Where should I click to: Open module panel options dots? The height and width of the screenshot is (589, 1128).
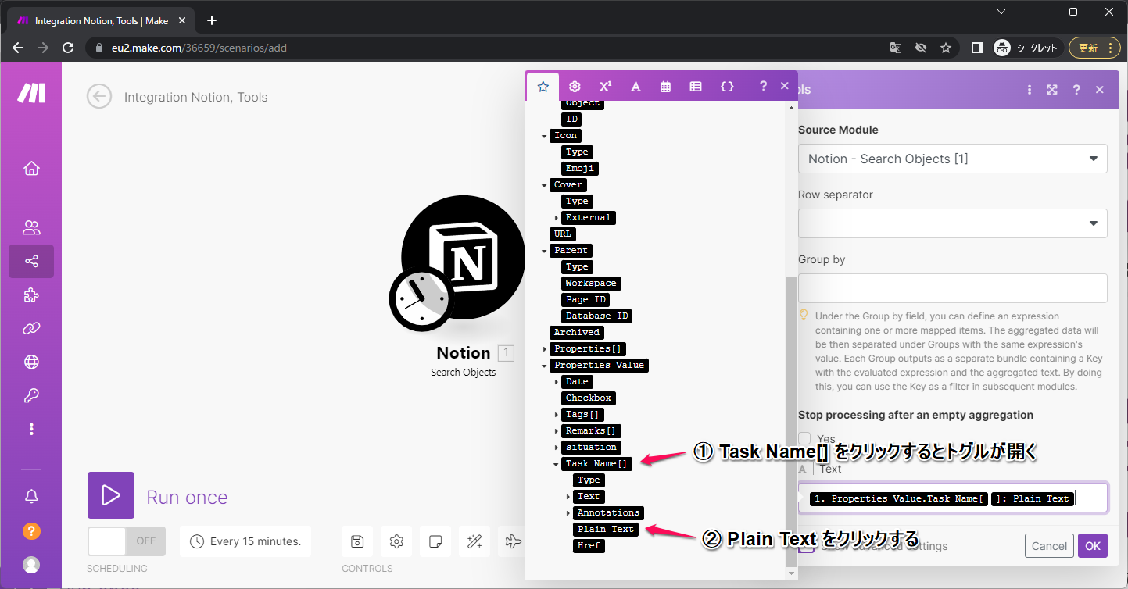click(1030, 90)
